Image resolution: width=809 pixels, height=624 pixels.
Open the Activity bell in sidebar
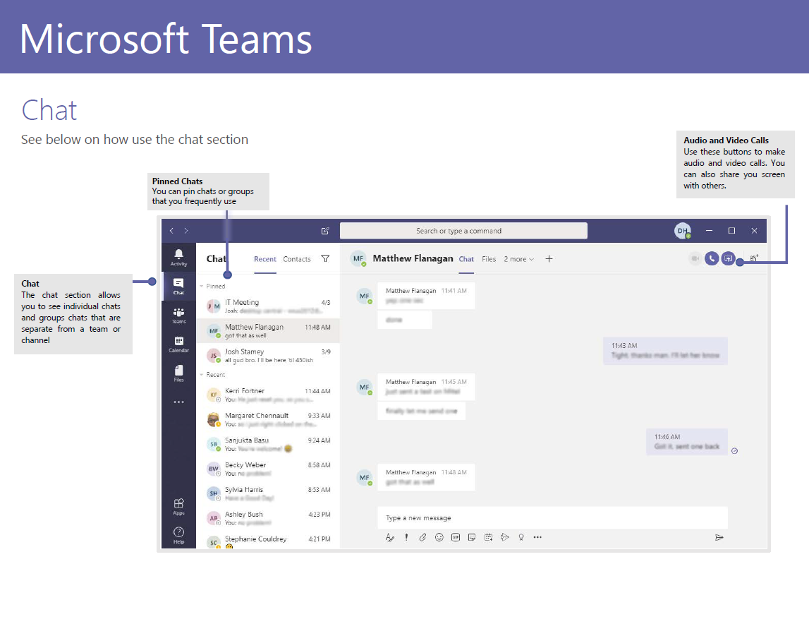(178, 257)
